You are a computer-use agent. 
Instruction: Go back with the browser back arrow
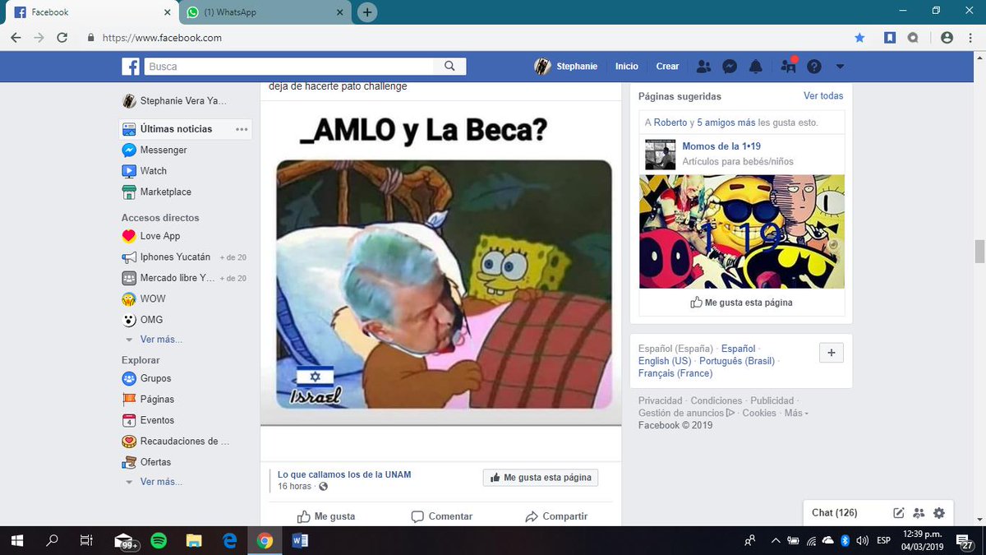(16, 38)
